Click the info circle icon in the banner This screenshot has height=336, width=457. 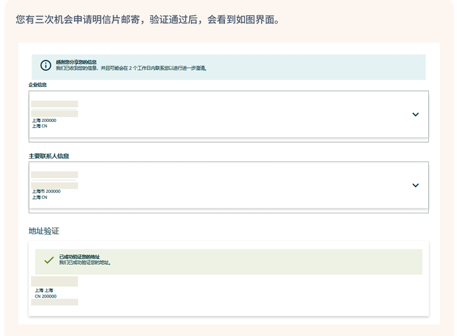click(x=46, y=65)
